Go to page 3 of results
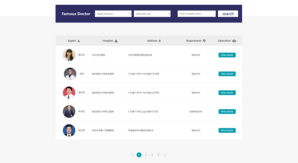The height and width of the screenshot is (163, 298). coord(152,155)
